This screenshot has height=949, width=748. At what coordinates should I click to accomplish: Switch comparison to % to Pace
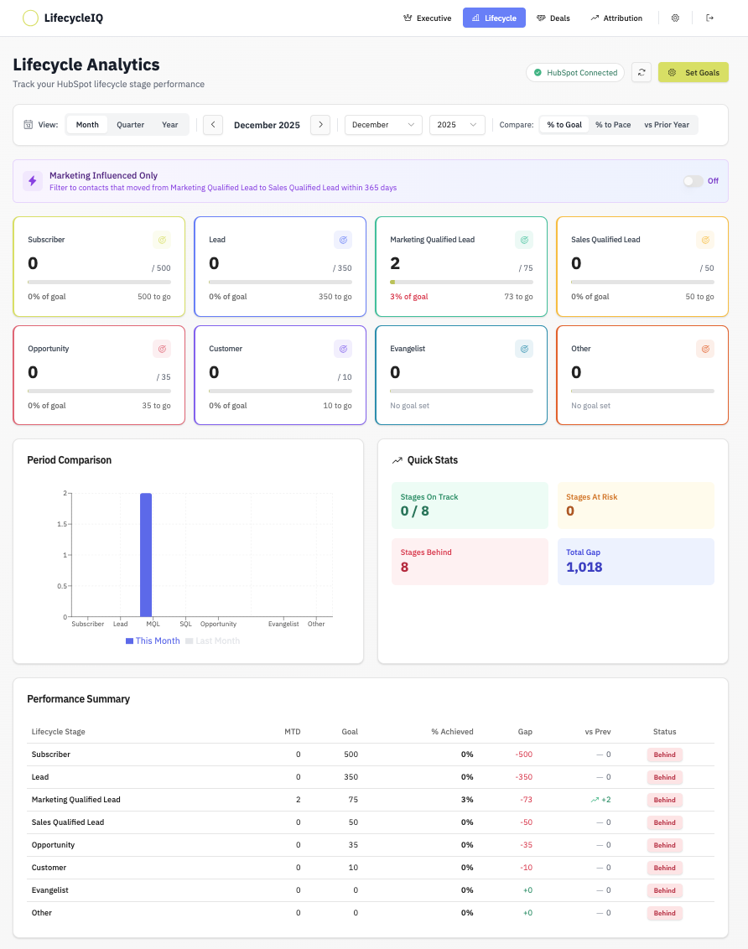tap(612, 125)
